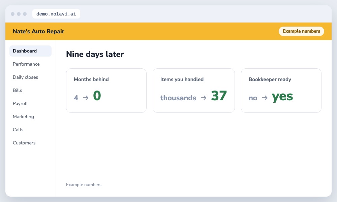The width and height of the screenshot is (337, 202).
Task: Click the struck-through thousands text
Action: coord(178,98)
